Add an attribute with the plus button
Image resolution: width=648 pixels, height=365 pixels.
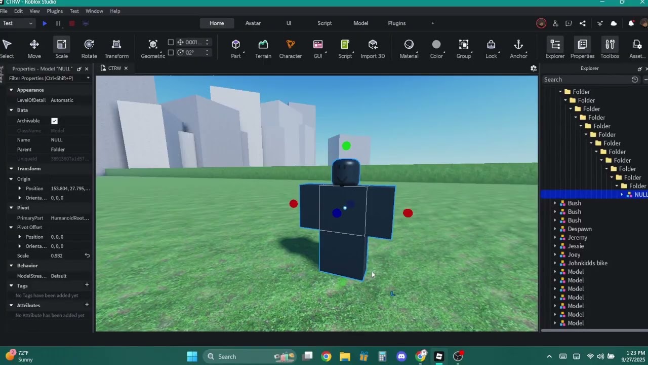(x=87, y=305)
